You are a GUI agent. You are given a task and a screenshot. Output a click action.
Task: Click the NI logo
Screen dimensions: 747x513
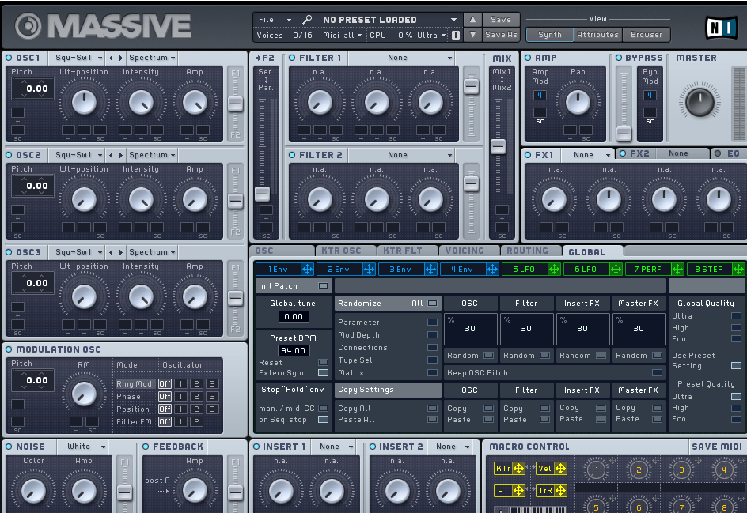[x=721, y=28]
